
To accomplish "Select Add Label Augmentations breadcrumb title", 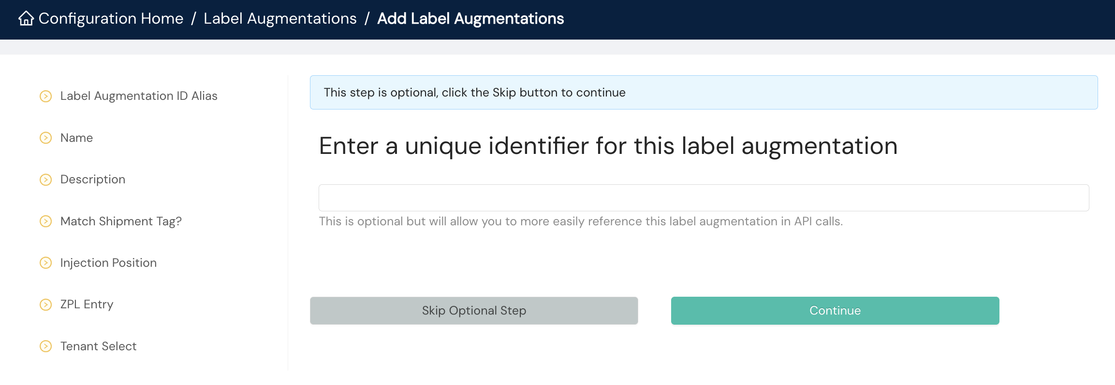I will [x=470, y=18].
